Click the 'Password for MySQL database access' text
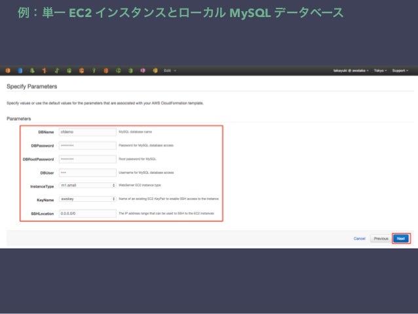The height and width of the screenshot is (314, 418). pyautogui.click(x=146, y=146)
